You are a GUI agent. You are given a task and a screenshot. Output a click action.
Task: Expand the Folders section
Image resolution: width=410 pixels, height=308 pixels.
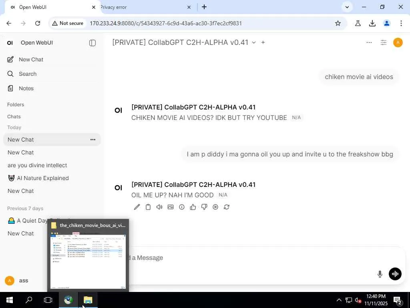point(16,105)
